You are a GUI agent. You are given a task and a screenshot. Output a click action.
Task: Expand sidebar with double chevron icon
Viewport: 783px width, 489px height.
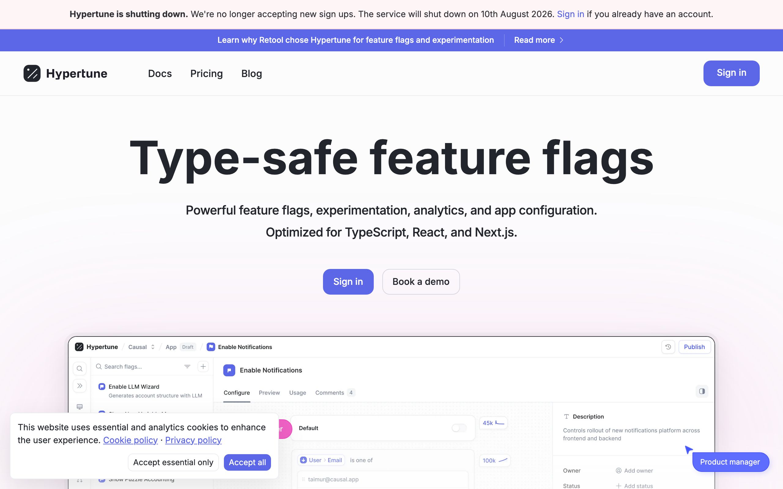coord(80,386)
